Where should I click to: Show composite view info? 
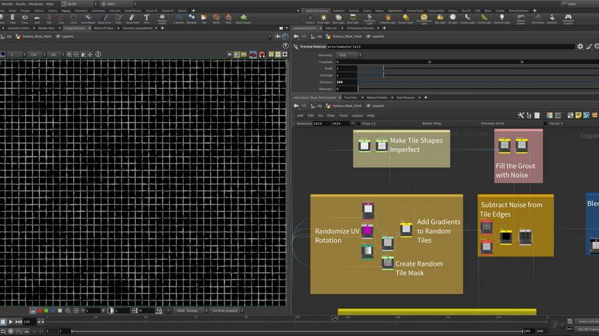tap(99, 54)
